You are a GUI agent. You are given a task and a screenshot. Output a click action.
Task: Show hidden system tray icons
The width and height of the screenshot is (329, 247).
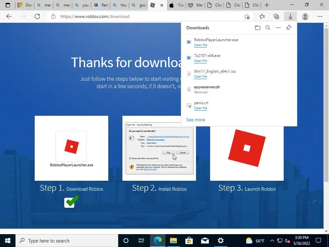(272, 241)
